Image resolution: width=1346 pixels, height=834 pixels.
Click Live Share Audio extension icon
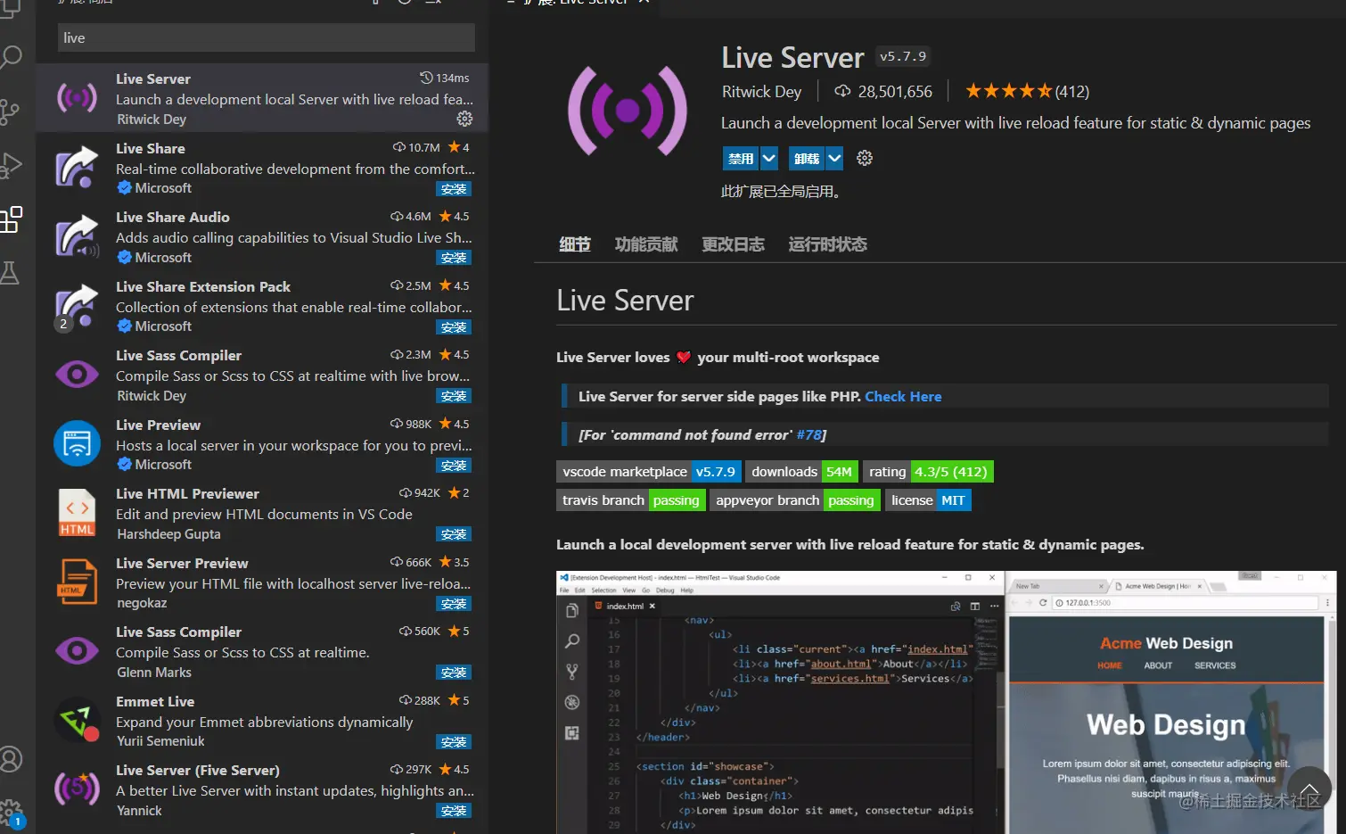click(x=78, y=235)
